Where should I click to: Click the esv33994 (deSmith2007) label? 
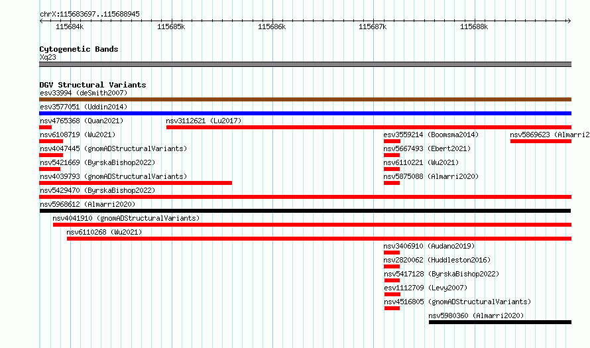coord(84,93)
